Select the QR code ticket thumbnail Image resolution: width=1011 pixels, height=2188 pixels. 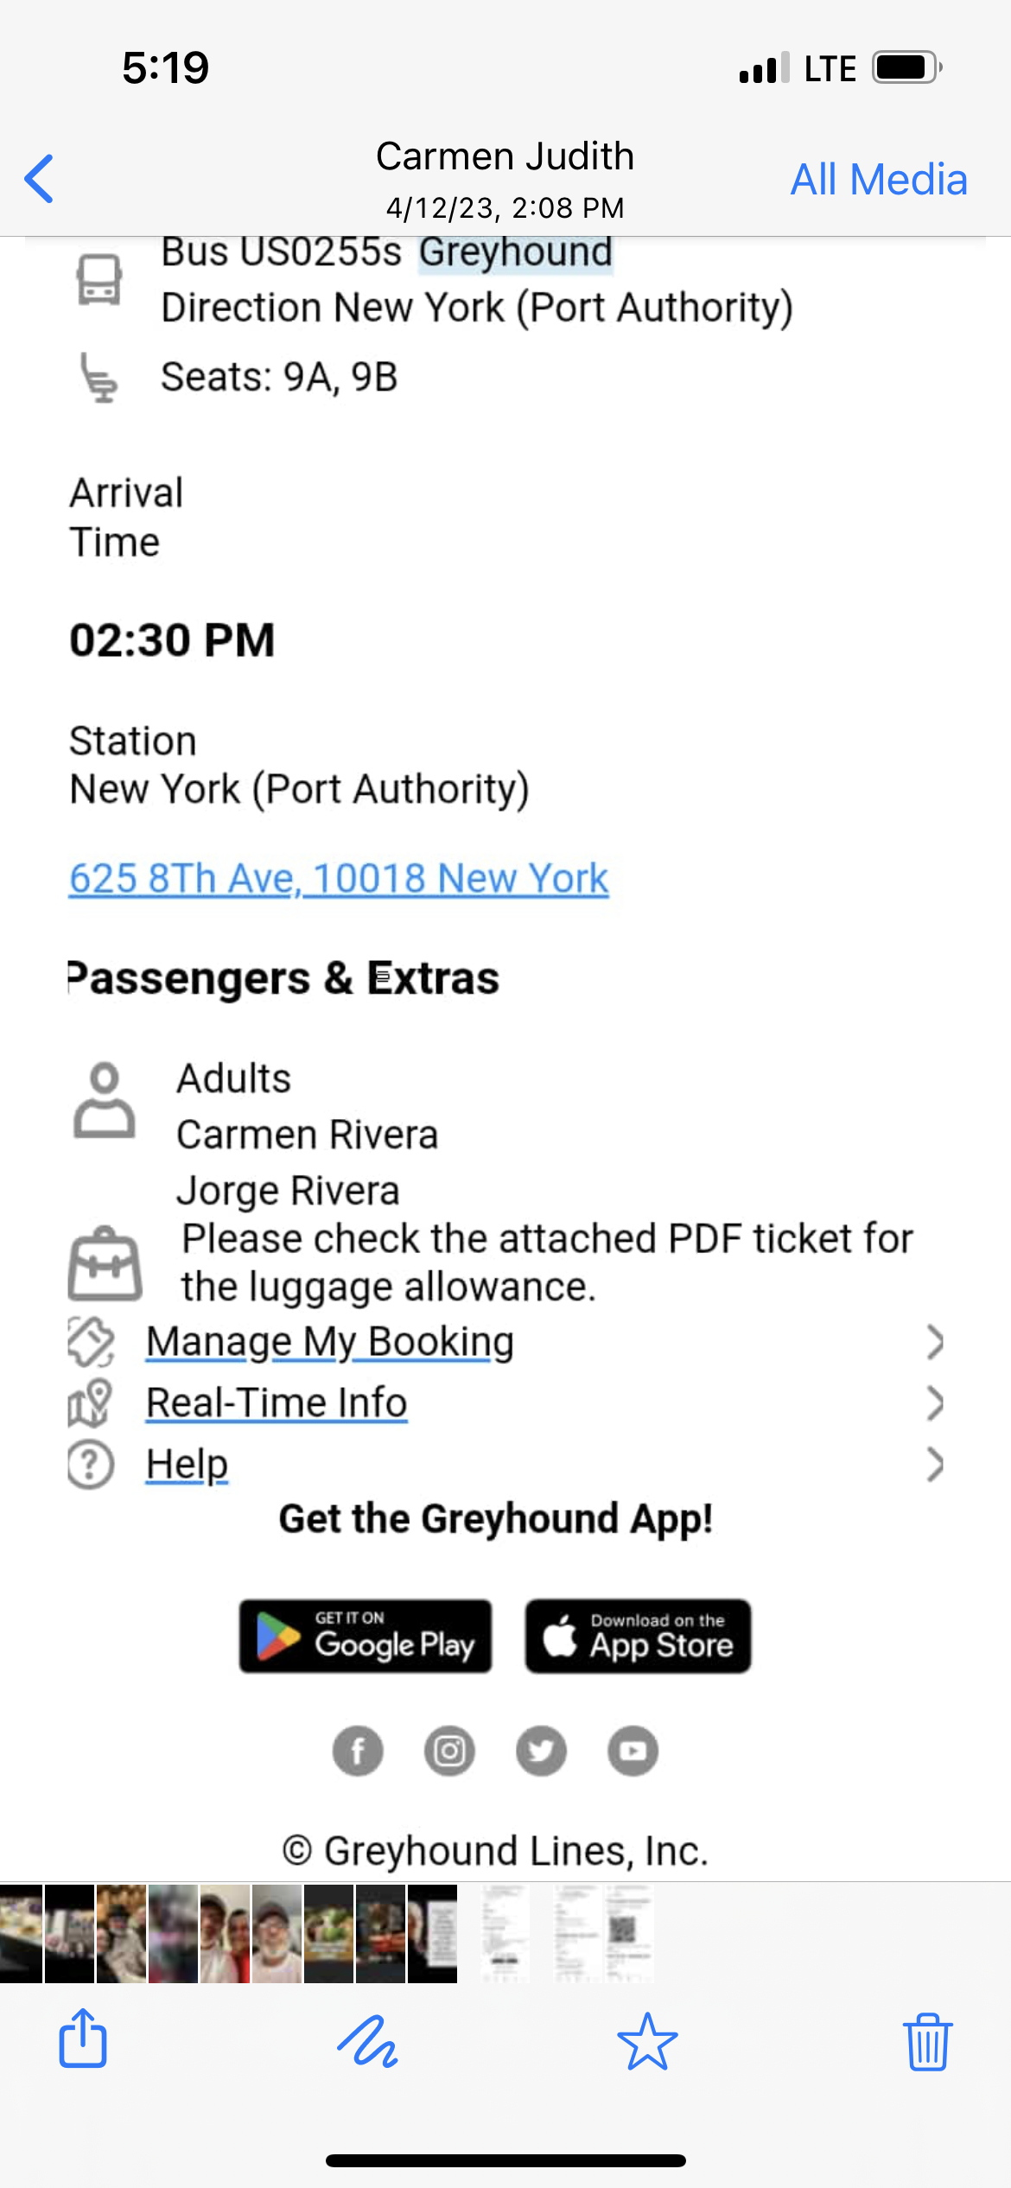point(626,1932)
